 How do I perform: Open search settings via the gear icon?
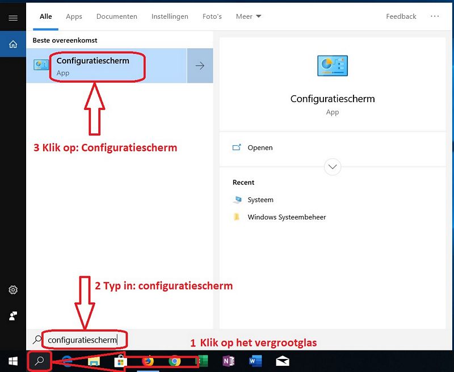(x=12, y=290)
